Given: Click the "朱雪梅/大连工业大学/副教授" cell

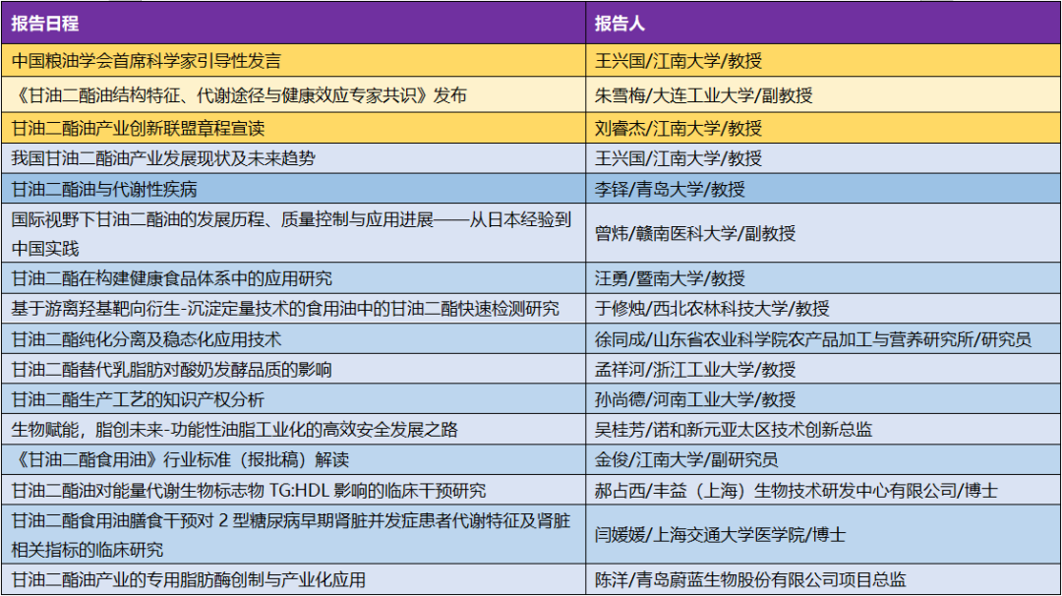Looking at the screenshot, I should pos(823,94).
